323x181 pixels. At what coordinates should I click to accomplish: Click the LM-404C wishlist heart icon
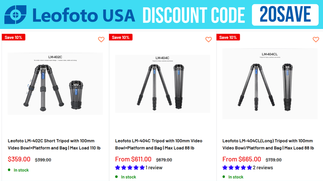tap(208, 39)
